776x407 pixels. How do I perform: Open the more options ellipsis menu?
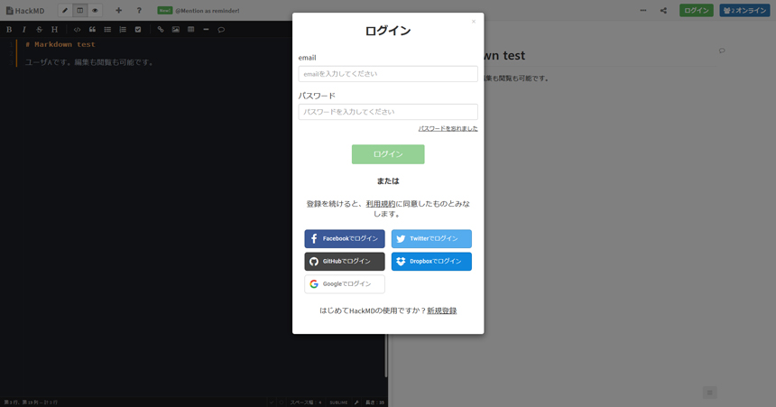pyautogui.click(x=642, y=11)
